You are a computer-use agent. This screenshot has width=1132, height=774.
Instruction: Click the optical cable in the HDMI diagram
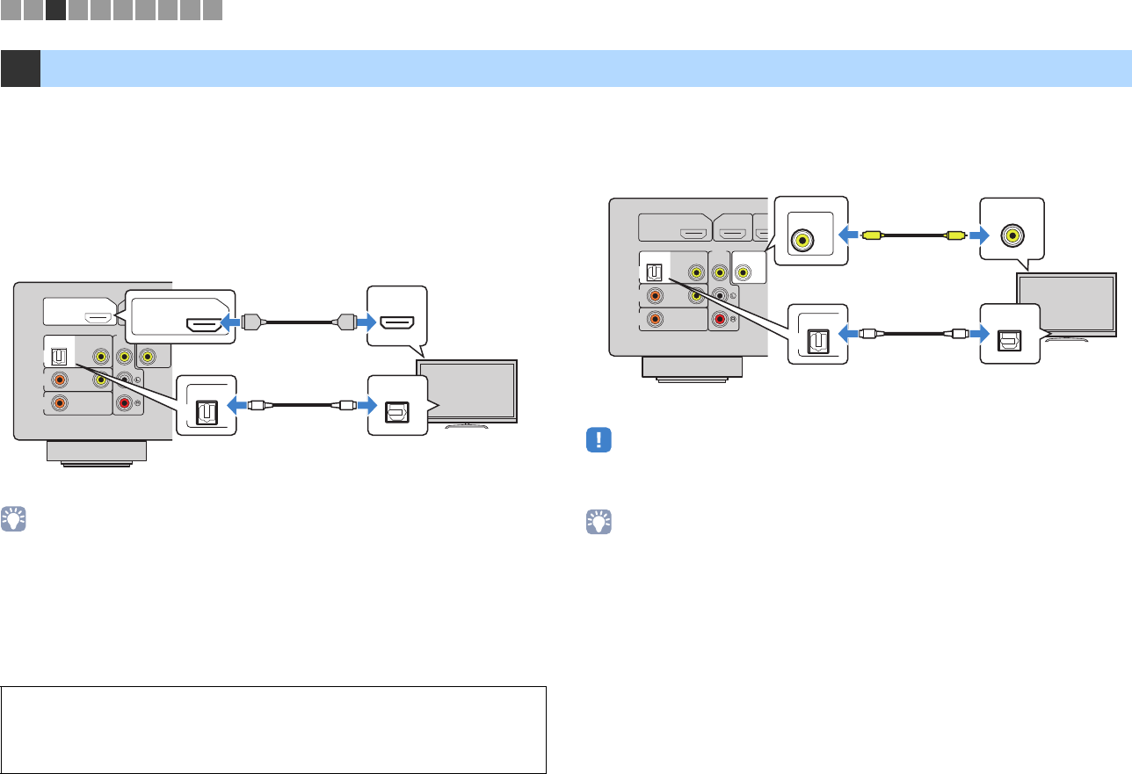[x=302, y=407]
